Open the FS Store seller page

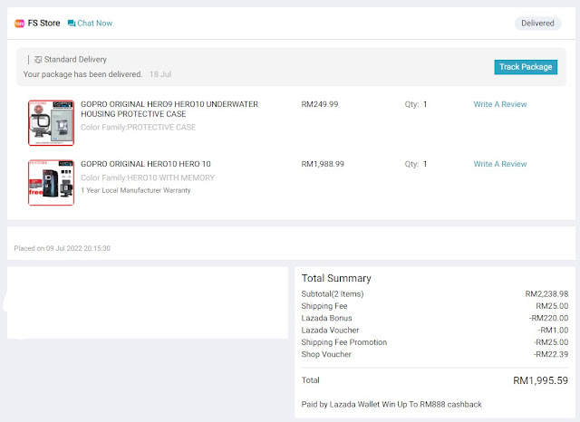pos(43,24)
